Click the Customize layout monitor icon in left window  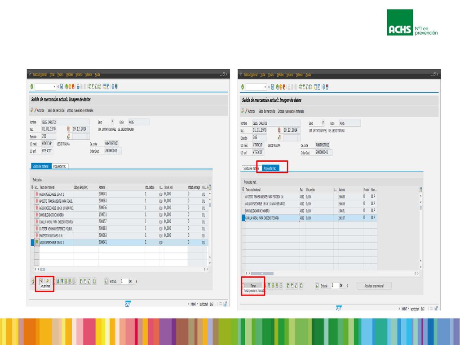pyautogui.click(x=116, y=87)
